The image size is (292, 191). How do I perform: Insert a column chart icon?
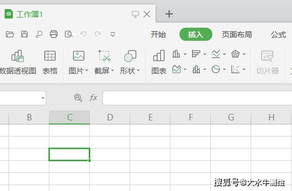coord(176,54)
